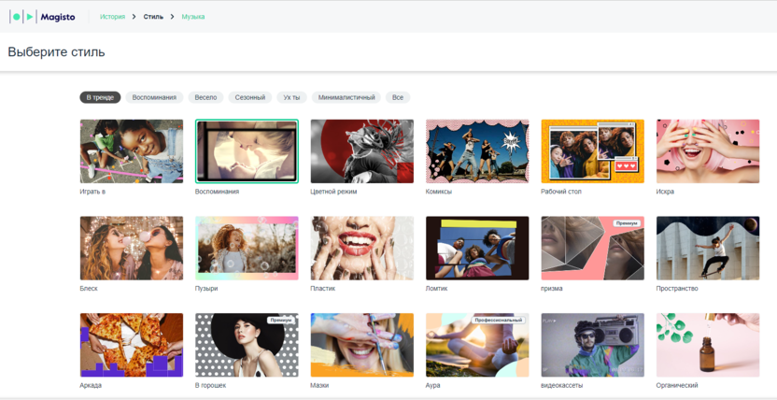Choose the В горошек style thumbnail

pyautogui.click(x=247, y=345)
